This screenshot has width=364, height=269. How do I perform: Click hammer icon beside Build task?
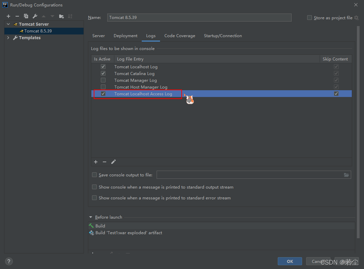pos(91,226)
